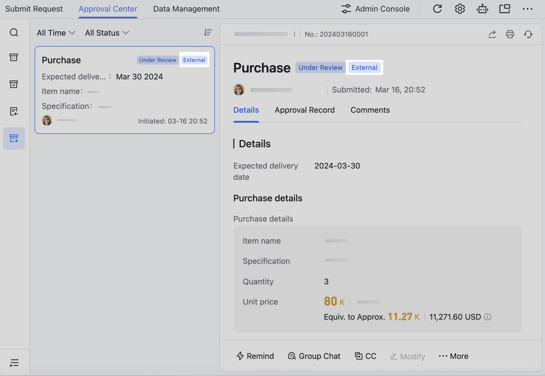
Task: Open Group Chat for this request
Action: click(314, 356)
